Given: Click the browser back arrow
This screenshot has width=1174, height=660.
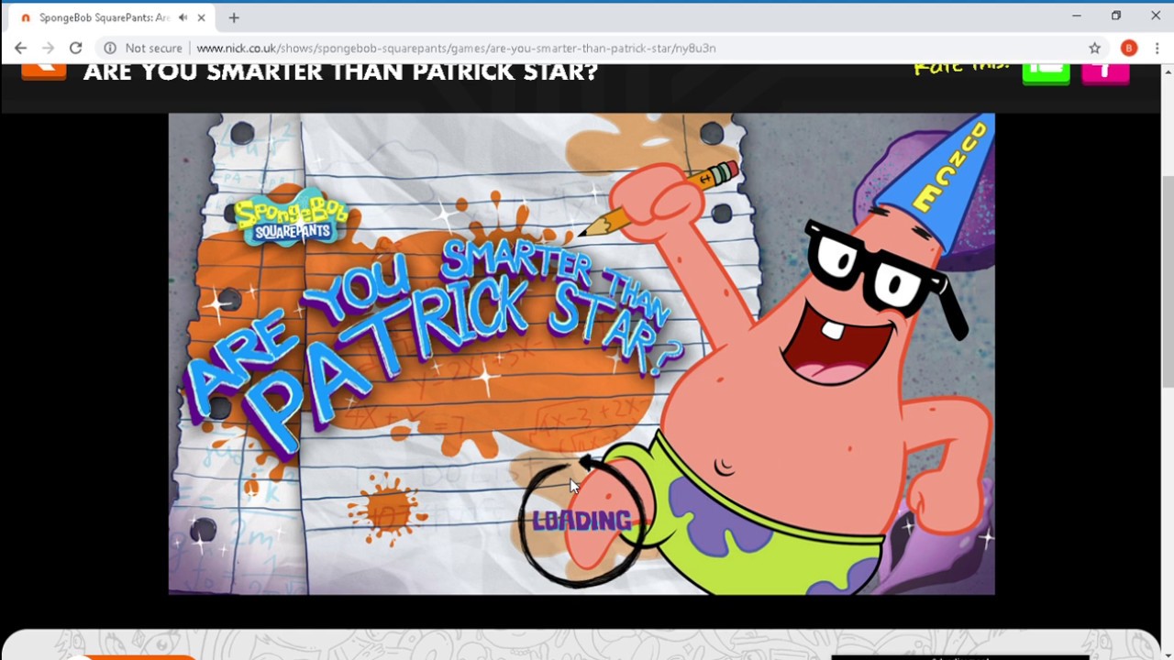Looking at the screenshot, I should pos(20,48).
